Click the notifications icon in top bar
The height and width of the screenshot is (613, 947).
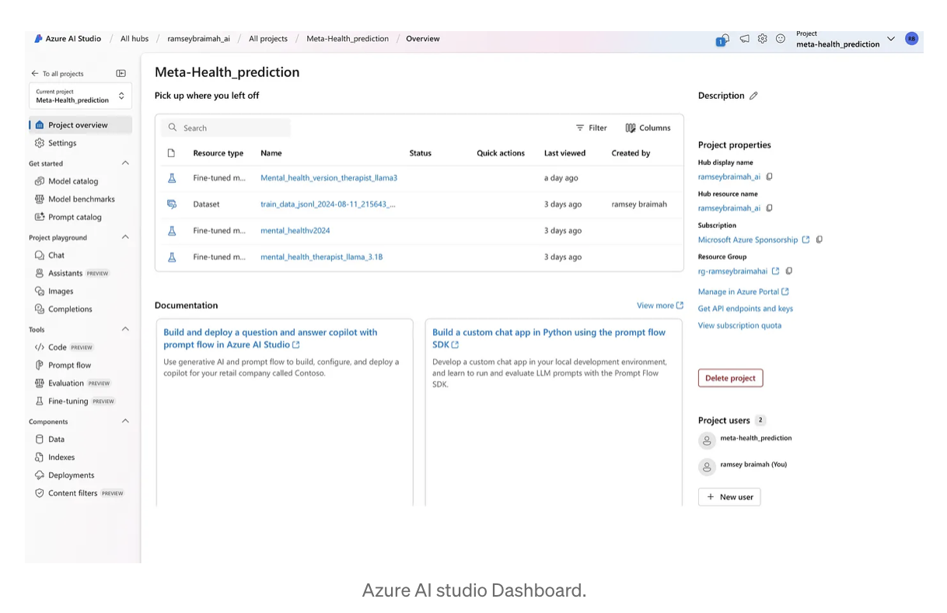[x=722, y=40]
